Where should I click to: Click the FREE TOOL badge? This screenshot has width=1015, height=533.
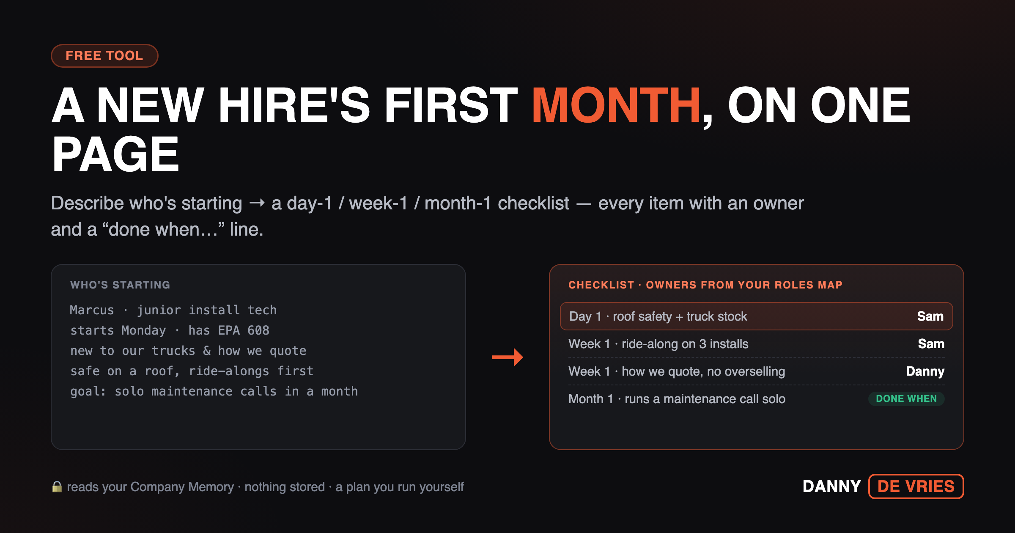[104, 56]
